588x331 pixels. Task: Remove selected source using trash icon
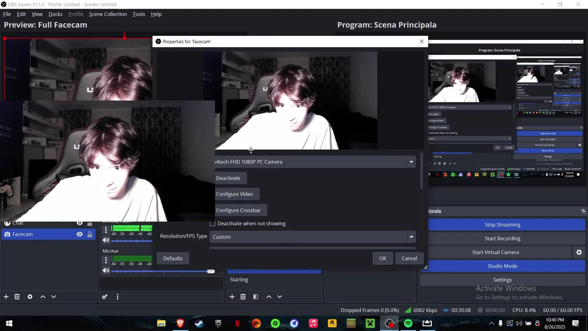pos(17,297)
